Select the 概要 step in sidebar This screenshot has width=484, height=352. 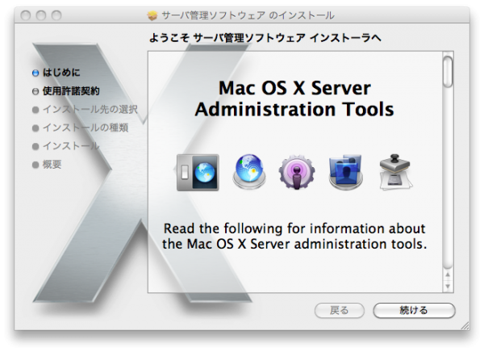click(x=47, y=165)
